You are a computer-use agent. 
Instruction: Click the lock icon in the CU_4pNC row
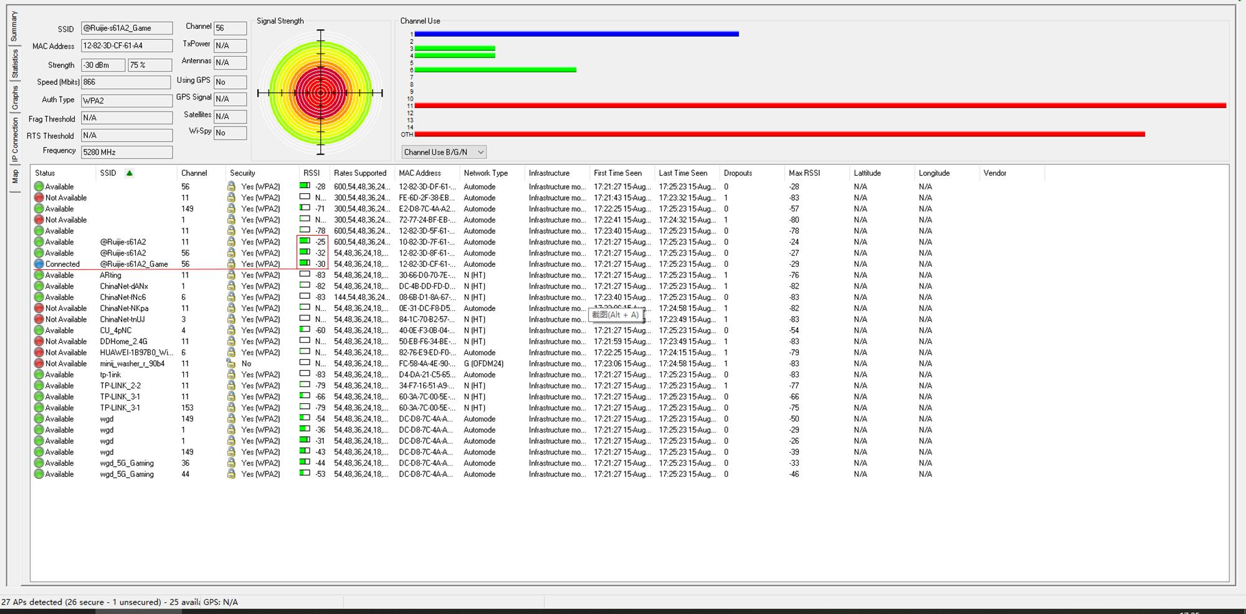pos(231,330)
